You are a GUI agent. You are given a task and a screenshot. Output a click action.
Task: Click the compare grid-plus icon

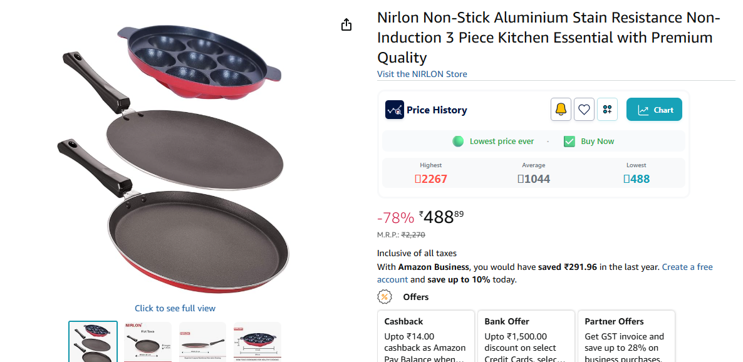coord(607,110)
